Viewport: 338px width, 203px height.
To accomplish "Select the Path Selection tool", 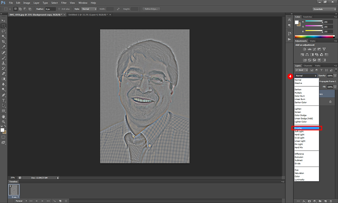I will pos(3,105).
